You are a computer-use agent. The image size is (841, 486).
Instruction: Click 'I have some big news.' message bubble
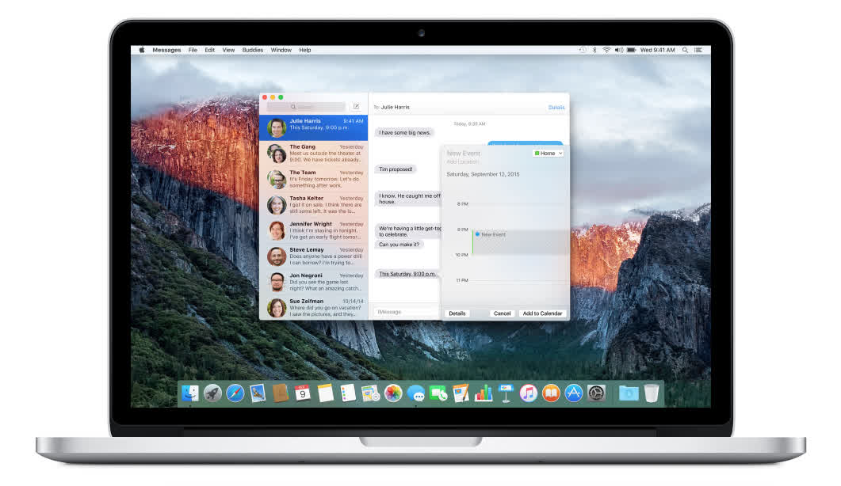click(404, 132)
